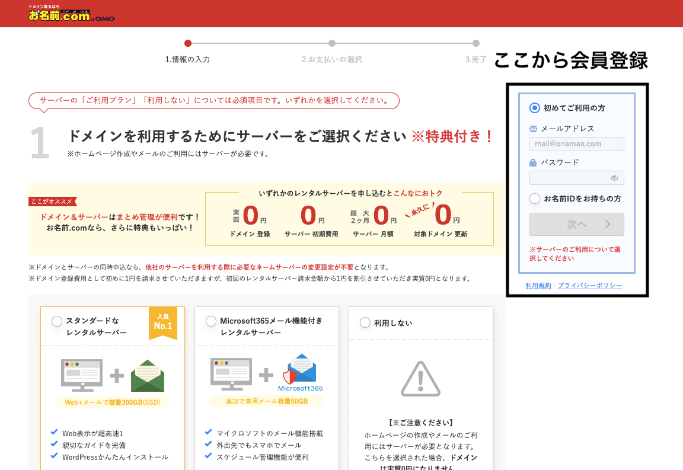Click the gray step dot for 完了
Screen dimensions: 683x470
[476, 43]
